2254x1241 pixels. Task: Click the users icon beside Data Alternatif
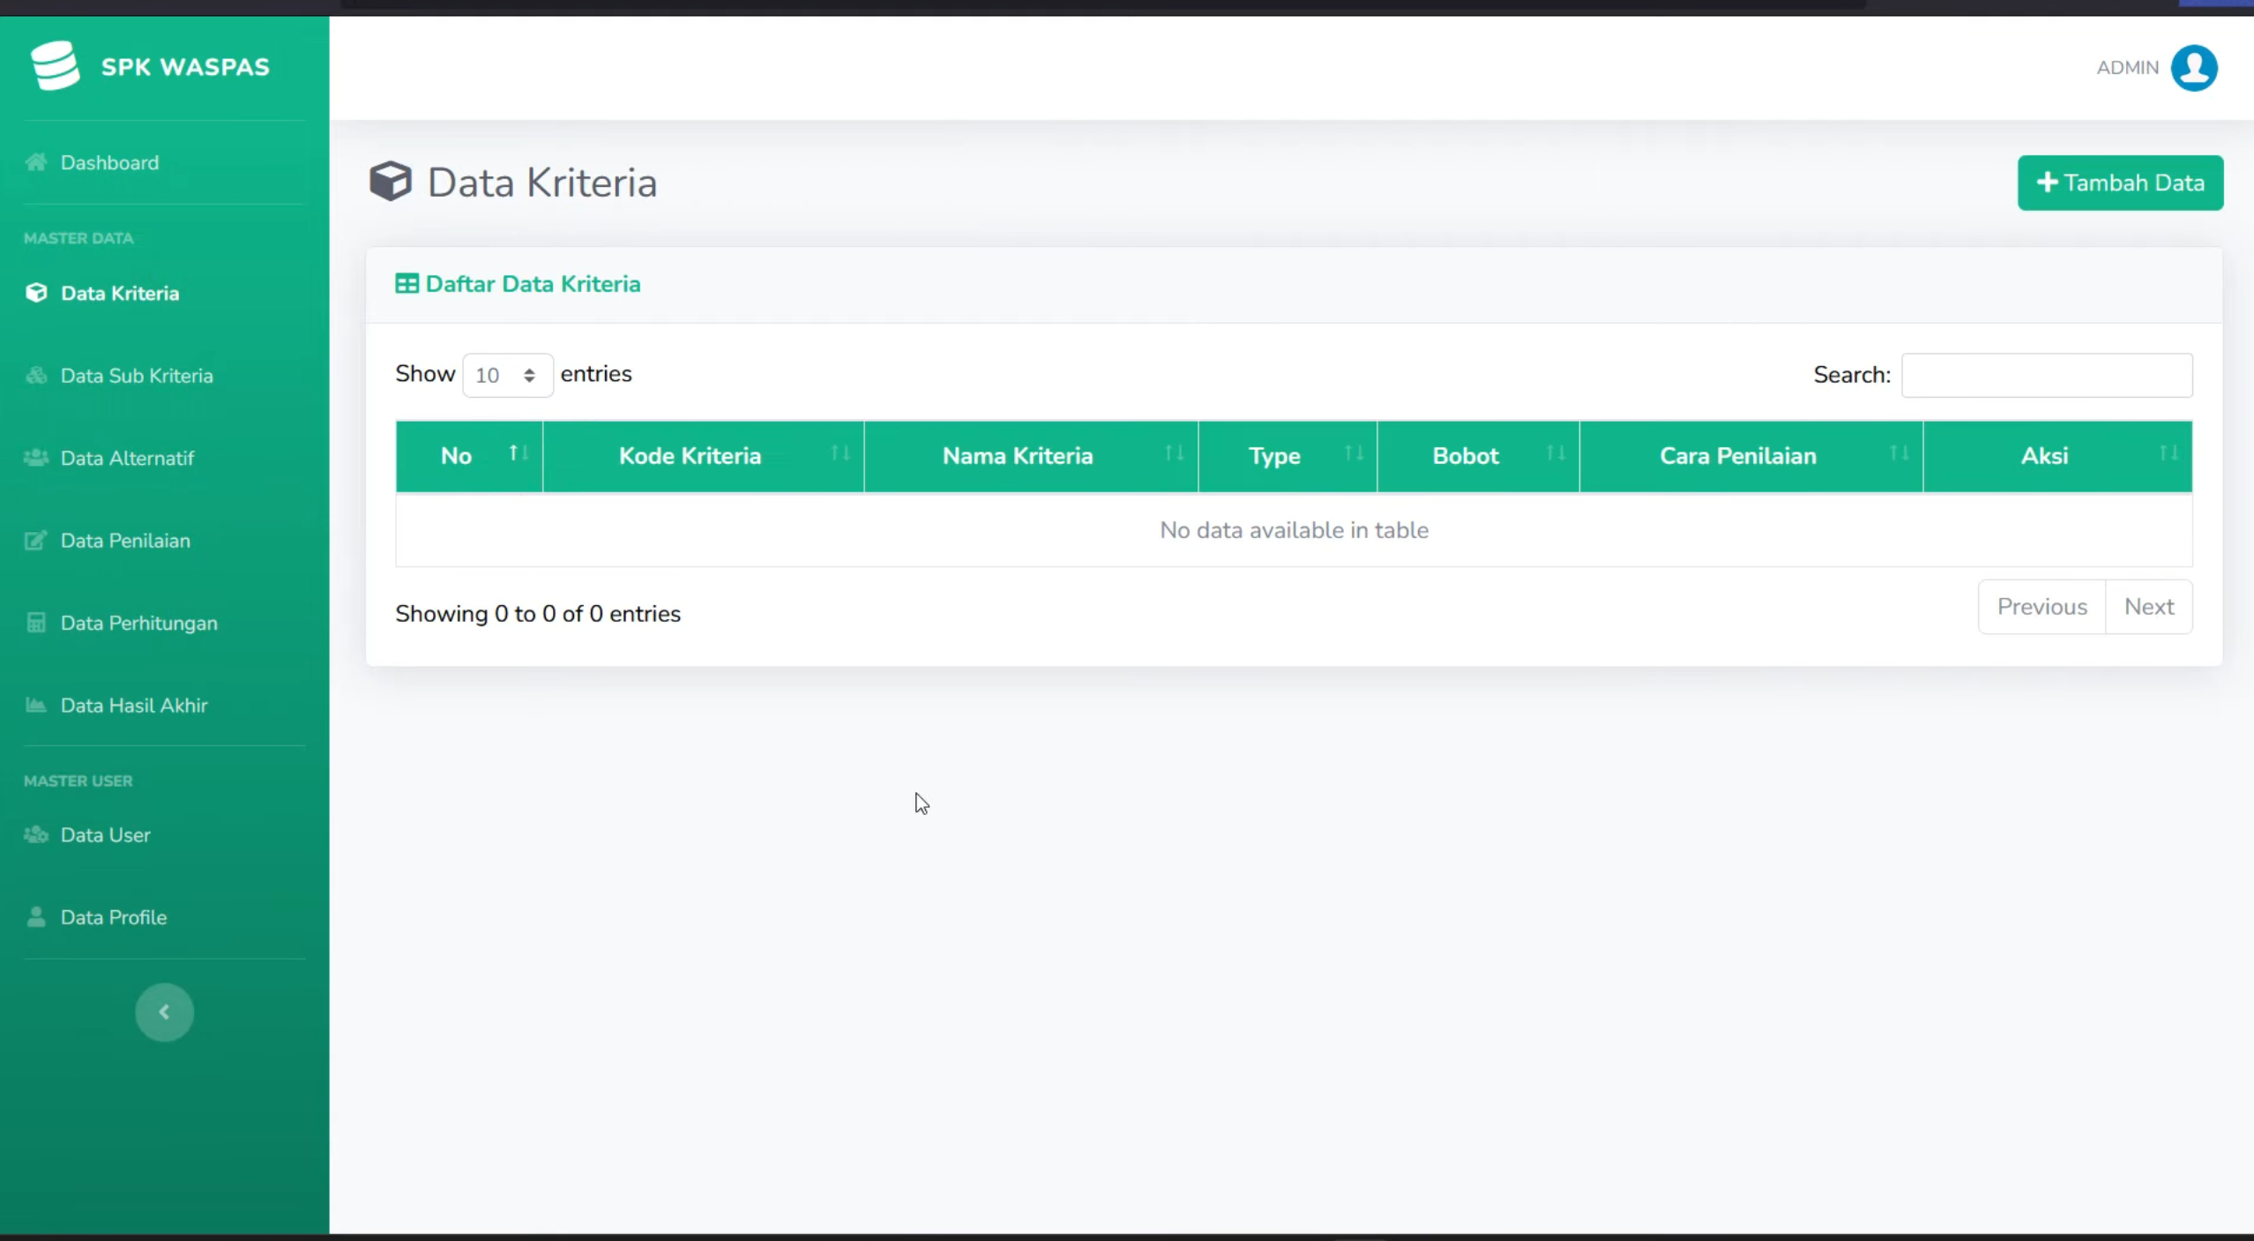pos(36,458)
